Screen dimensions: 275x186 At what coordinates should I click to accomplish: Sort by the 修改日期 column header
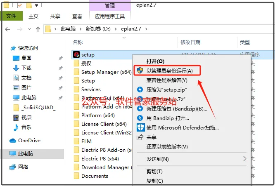coord(190,42)
